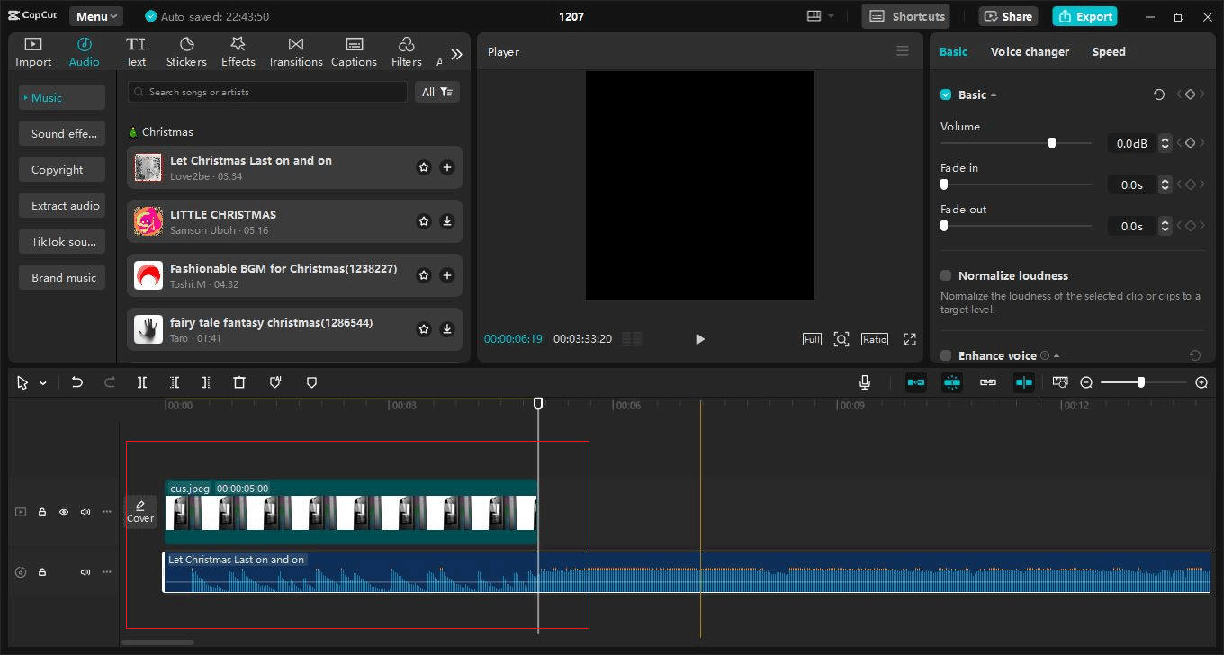Click the Export button
Image resolution: width=1224 pixels, height=655 pixels.
[1084, 15]
